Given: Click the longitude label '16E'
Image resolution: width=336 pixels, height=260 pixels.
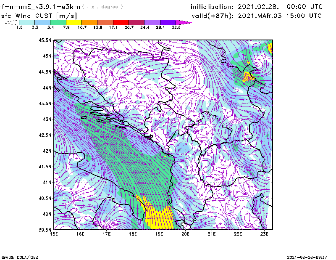Looking at the screenshot, I should [80, 234].
